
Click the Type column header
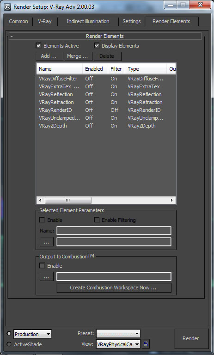point(146,69)
